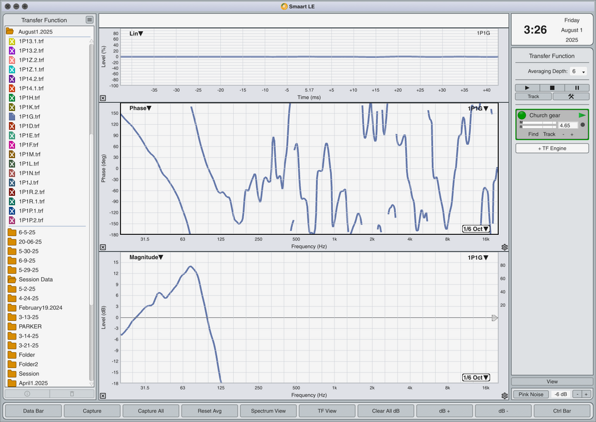596x422 pixels.
Task: Click the 1P1L.trf trace icon
Action: [x=12, y=164]
